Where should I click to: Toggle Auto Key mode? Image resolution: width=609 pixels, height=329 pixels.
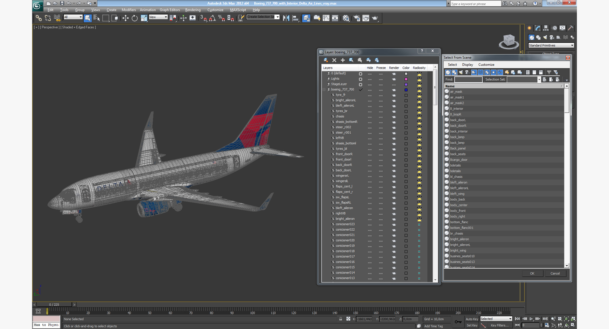click(472, 319)
